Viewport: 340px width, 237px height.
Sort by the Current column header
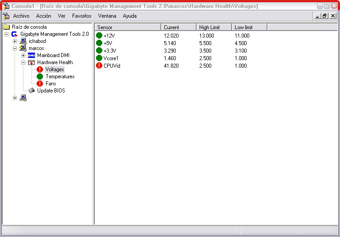[x=178, y=27]
